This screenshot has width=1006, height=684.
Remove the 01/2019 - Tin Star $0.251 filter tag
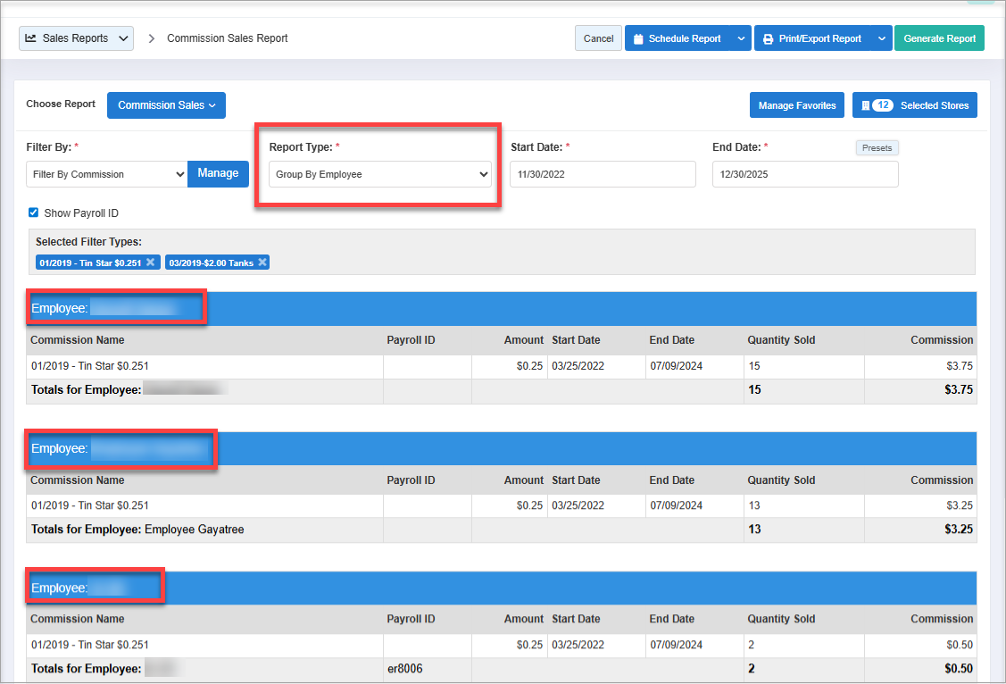(x=151, y=263)
